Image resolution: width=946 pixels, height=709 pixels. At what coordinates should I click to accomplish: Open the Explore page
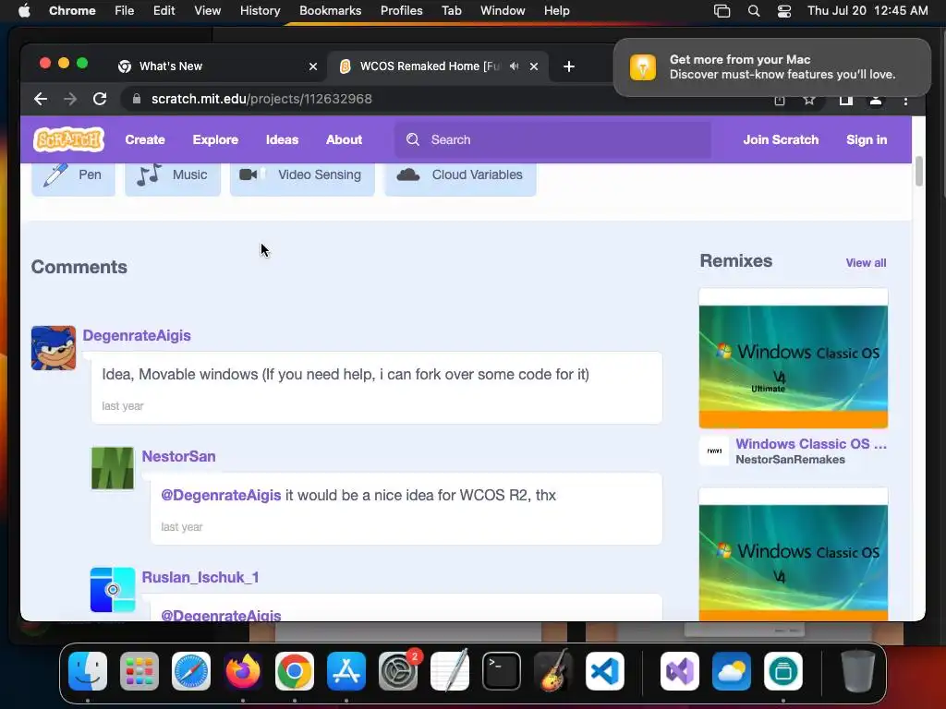coord(215,139)
